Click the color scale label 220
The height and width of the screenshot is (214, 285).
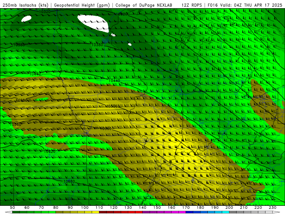click(x=258, y=208)
